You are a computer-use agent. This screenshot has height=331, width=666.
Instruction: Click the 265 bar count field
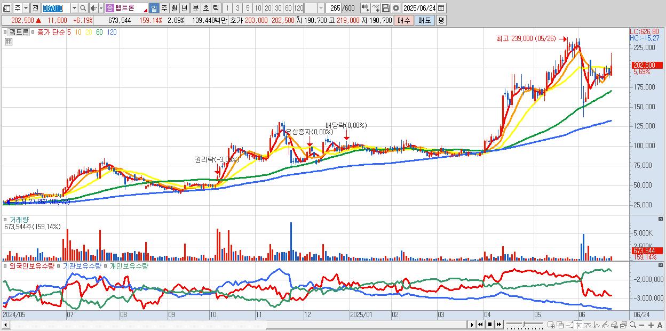point(334,8)
